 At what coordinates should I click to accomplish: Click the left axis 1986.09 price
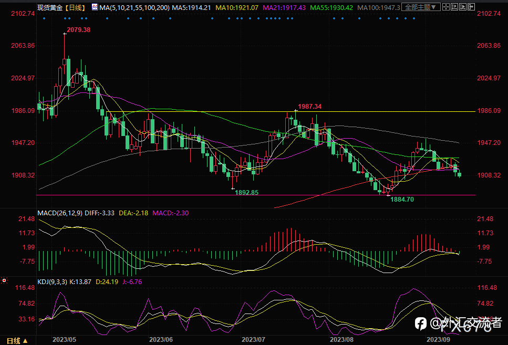coord(23,110)
